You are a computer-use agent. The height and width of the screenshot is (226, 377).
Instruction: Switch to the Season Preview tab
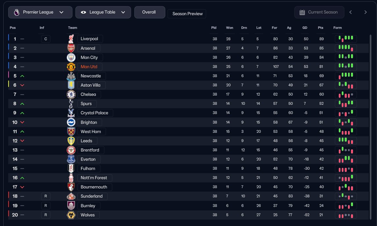(187, 14)
